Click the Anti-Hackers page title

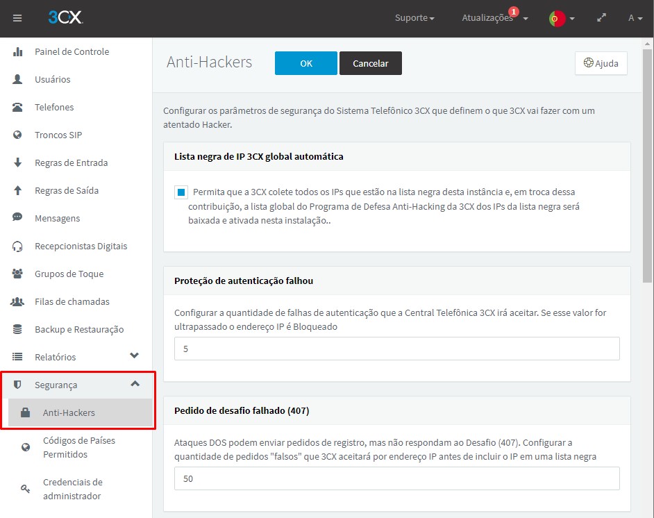tap(210, 62)
